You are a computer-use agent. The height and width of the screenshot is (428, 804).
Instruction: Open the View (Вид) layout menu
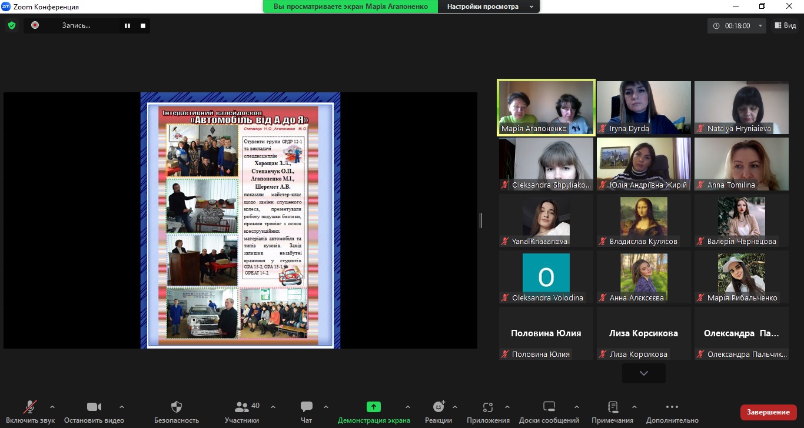tap(785, 26)
